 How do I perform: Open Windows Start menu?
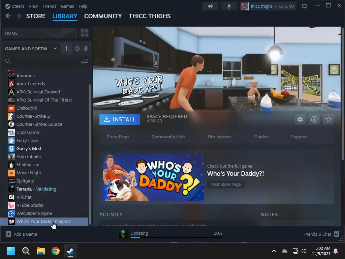[11, 251]
